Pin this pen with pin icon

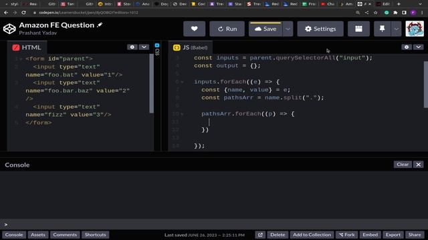tap(382, 29)
